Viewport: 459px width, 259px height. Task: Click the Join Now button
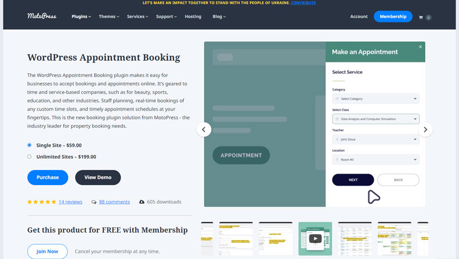click(x=47, y=252)
